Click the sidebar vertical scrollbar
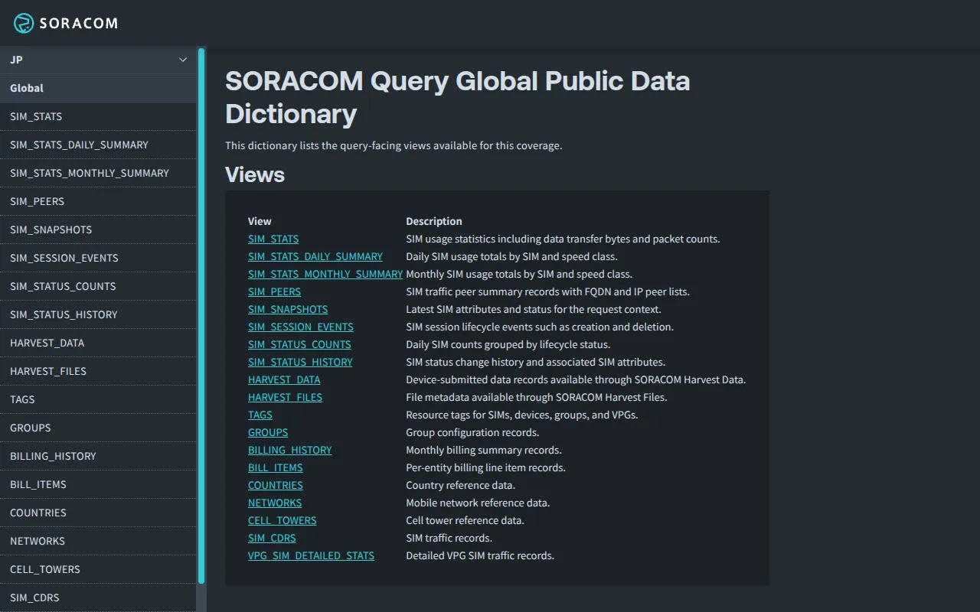 [x=201, y=315]
